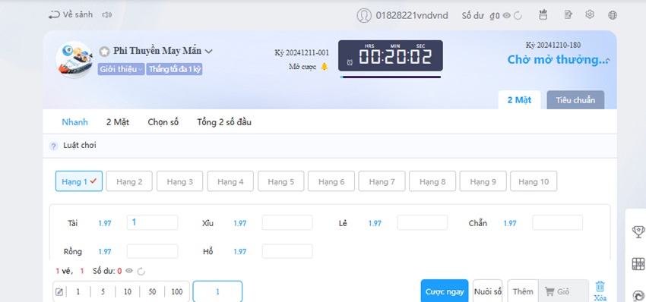Refresh the bottom Số dư balance icon
646x302 pixels.
tap(141, 271)
